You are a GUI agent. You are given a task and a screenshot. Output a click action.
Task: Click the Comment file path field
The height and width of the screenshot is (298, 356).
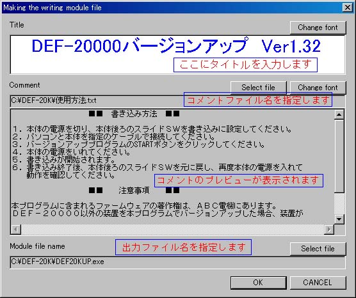point(177,100)
